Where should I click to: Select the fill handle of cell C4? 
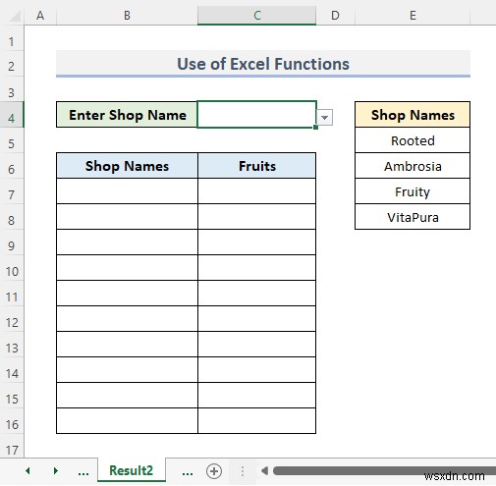pos(315,127)
